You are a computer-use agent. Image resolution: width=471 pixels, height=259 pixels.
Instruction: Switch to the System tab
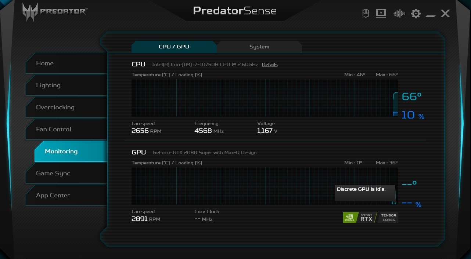259,47
